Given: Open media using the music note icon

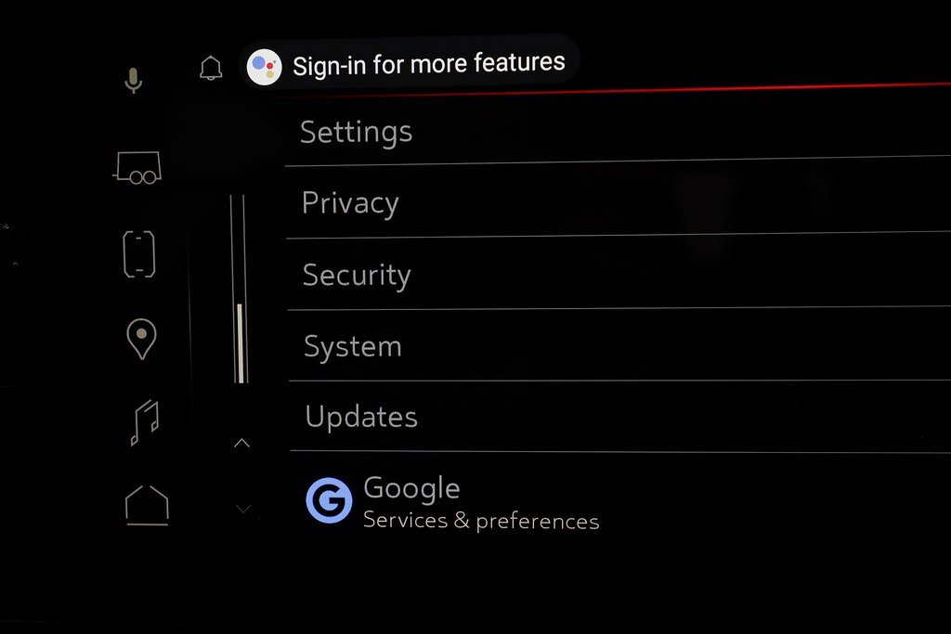Looking at the screenshot, I should pos(145,422).
